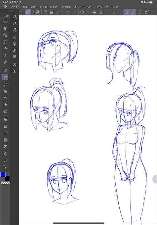Open the film-strip palette icon
The height and width of the screenshot is (225, 157).
pos(15,57)
